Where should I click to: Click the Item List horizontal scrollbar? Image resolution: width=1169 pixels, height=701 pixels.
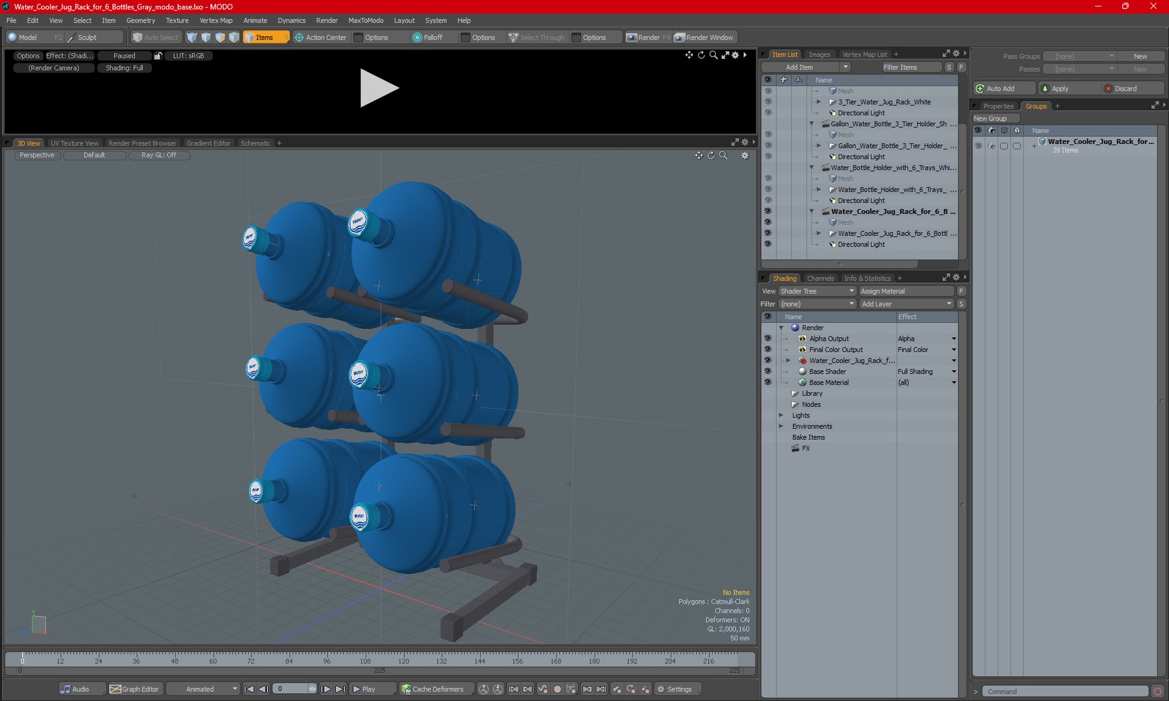(x=839, y=264)
